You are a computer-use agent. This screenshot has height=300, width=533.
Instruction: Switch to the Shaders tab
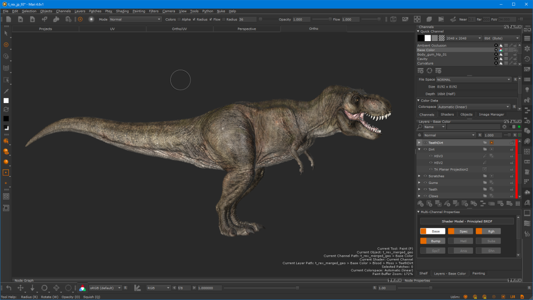[x=447, y=115]
